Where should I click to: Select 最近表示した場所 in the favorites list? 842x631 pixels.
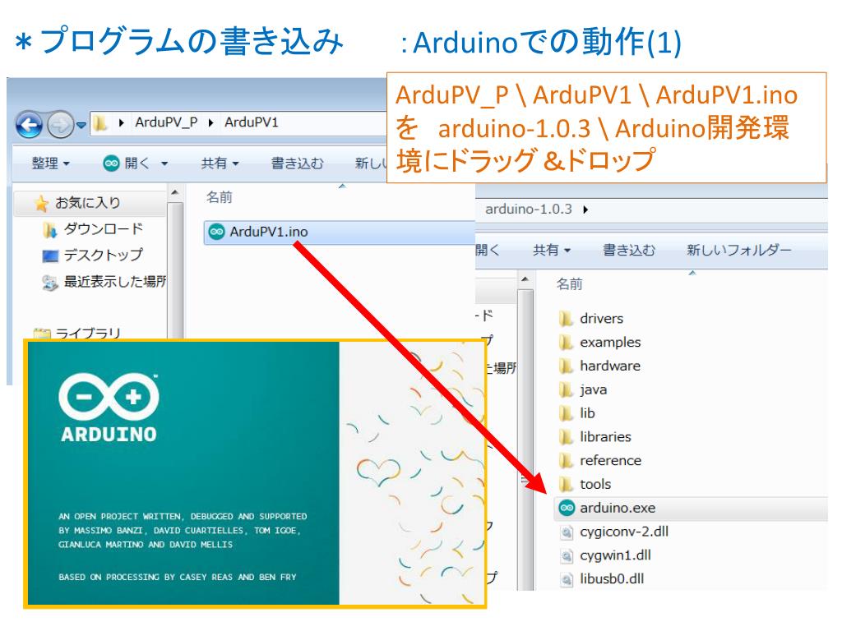[115, 281]
